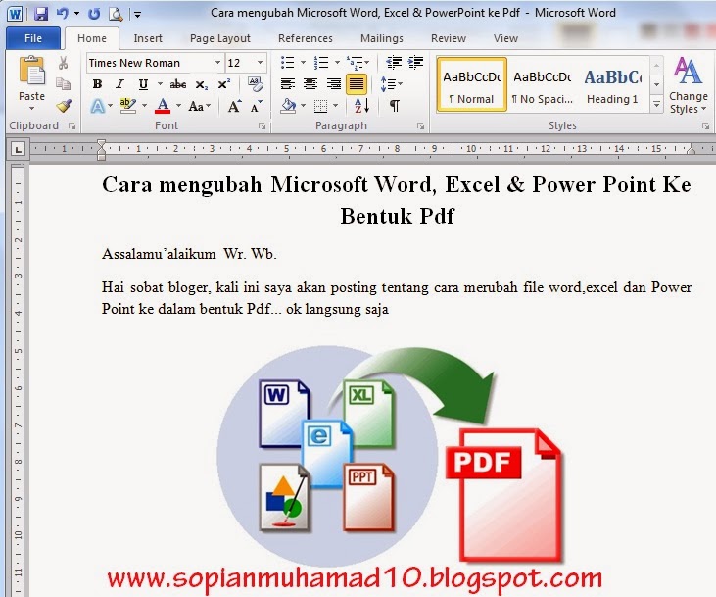Viewport: 716px width, 597px height.
Task: Open the File tab
Action: (33, 38)
